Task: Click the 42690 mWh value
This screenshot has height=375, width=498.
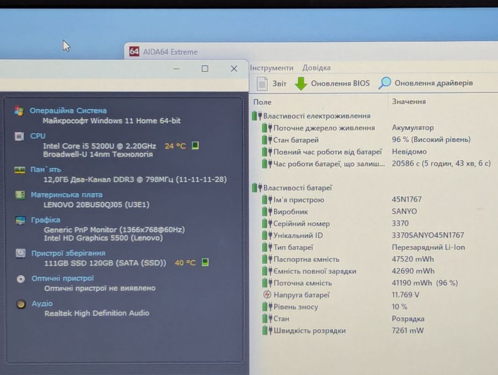Action: point(413,271)
